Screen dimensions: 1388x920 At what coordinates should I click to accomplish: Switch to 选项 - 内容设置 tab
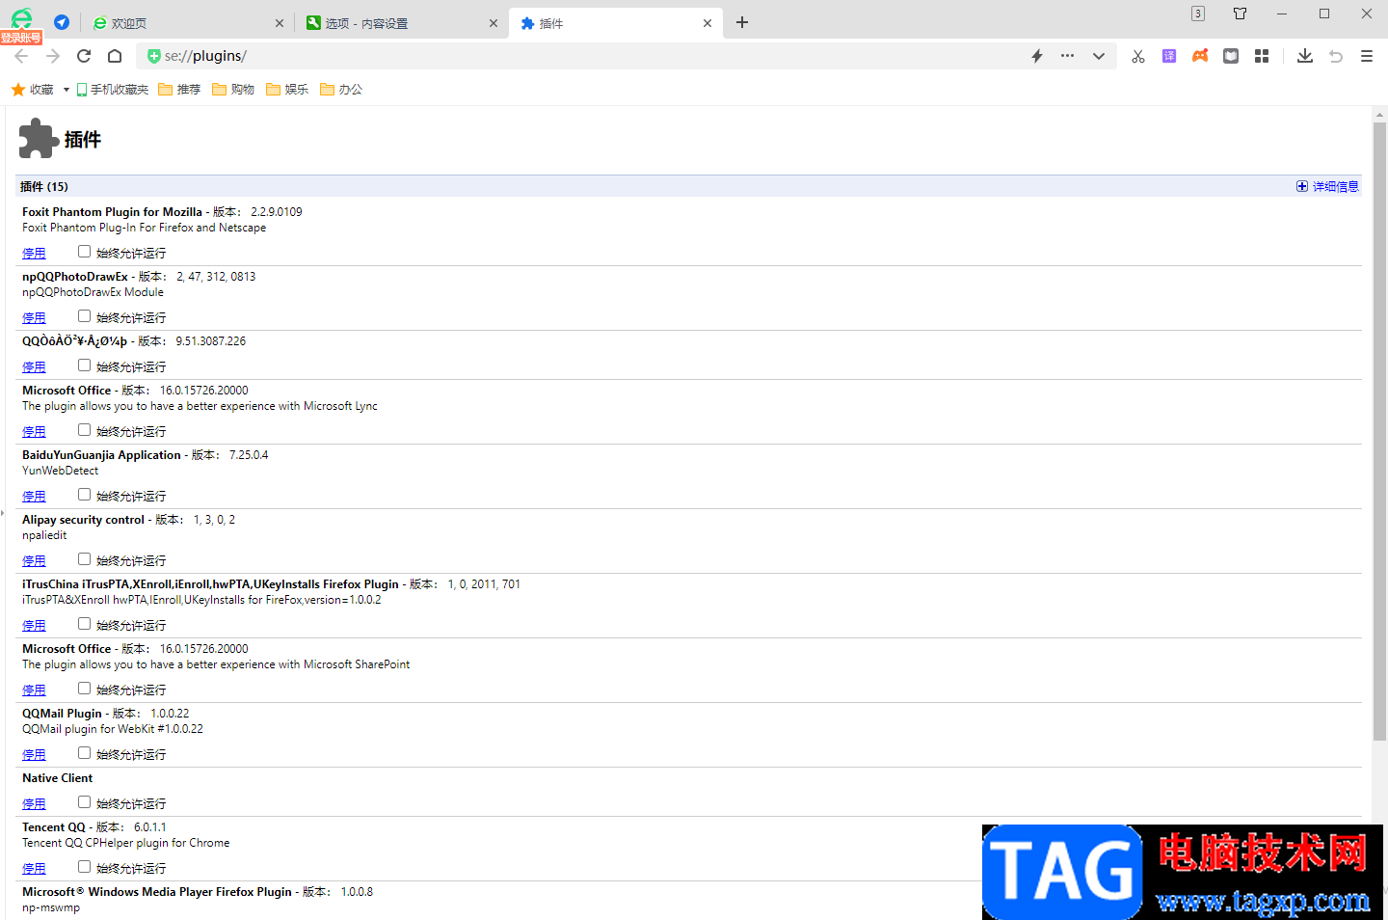click(401, 23)
